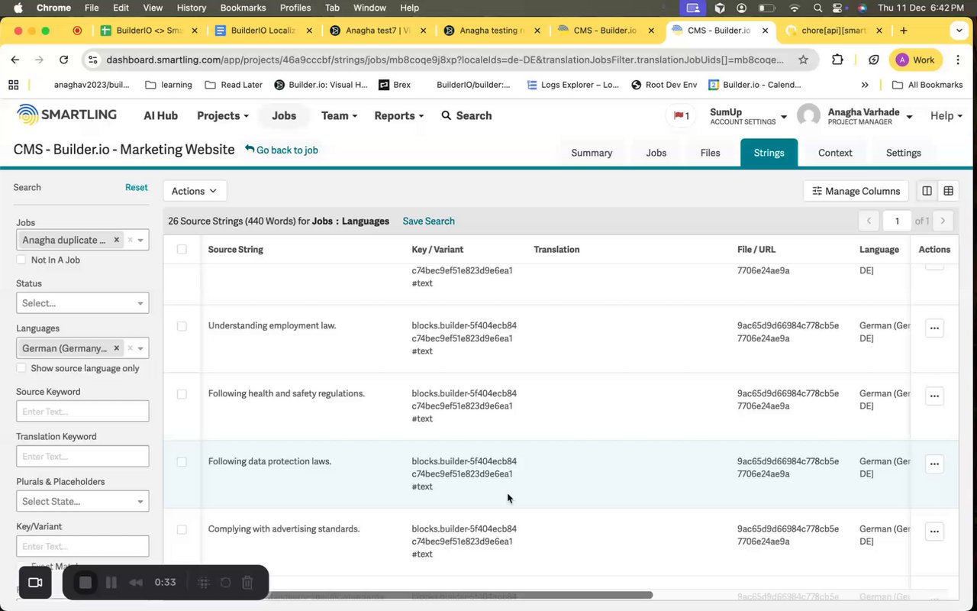Open Plurals & Placeholders state dropdown

click(x=82, y=502)
